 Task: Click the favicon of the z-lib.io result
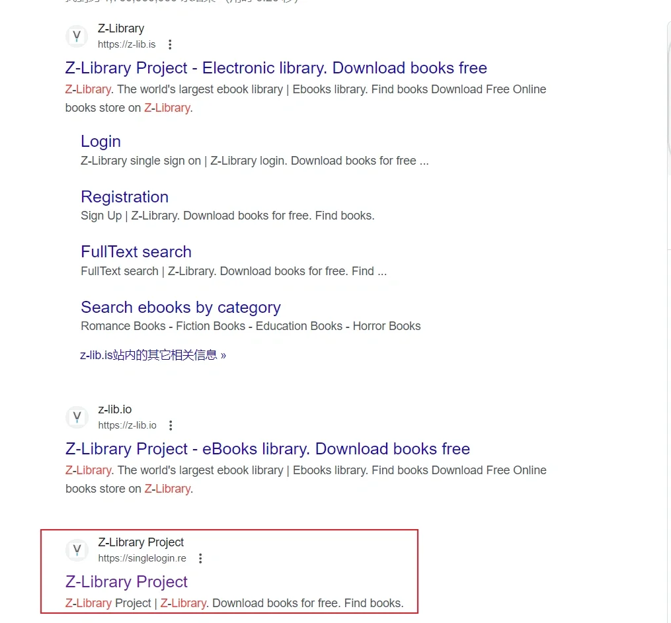pyautogui.click(x=77, y=417)
